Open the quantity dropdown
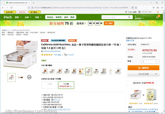The width and height of the screenshot is (165, 114). point(150,62)
